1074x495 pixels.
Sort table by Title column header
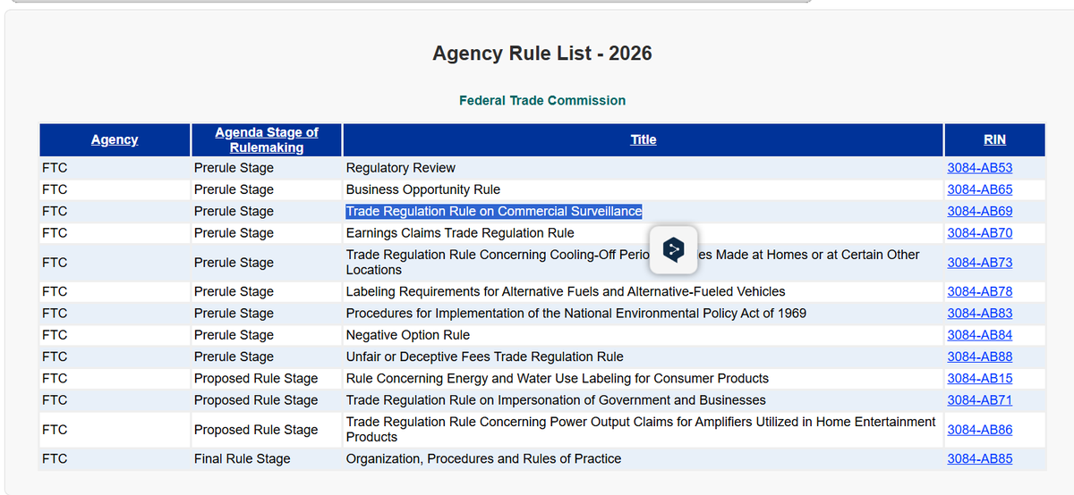643,139
